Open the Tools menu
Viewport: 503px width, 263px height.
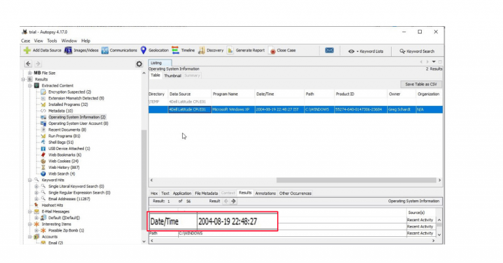(51, 41)
